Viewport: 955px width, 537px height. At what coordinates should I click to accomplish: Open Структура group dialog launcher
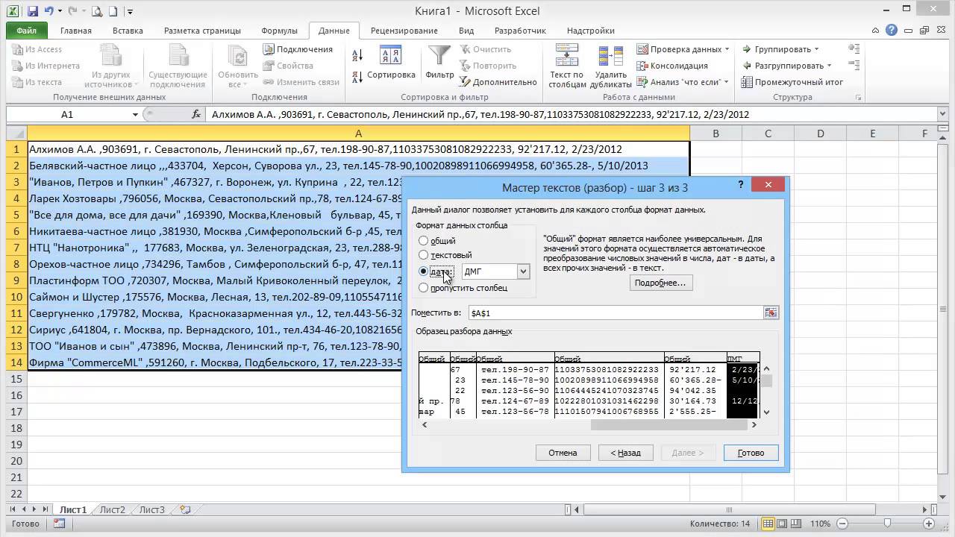point(859,98)
